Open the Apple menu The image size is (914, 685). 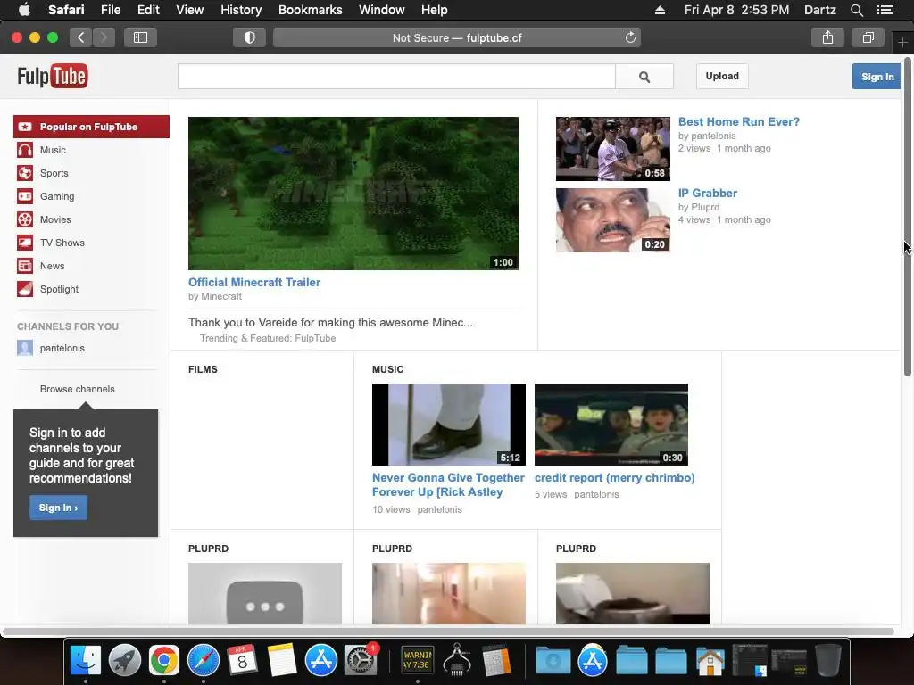coord(24,9)
